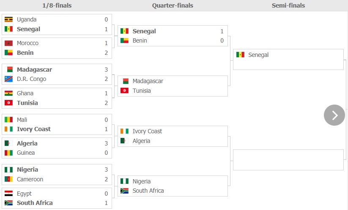The image size is (348, 210).
Task: Click the Ghana flag icon
Action: (8, 93)
